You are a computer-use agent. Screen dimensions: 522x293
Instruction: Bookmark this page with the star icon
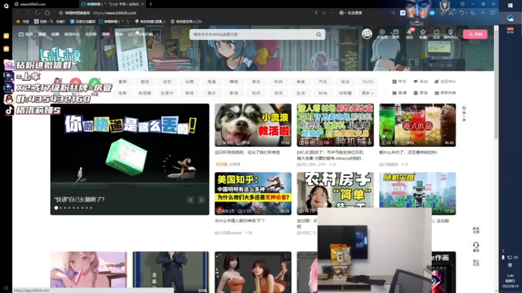(x=61, y=13)
